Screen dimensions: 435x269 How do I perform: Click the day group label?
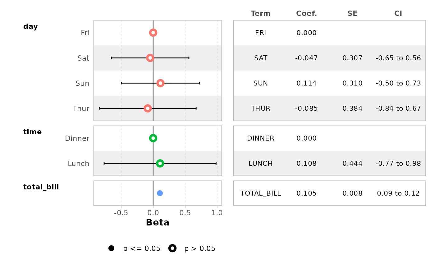[30, 26]
